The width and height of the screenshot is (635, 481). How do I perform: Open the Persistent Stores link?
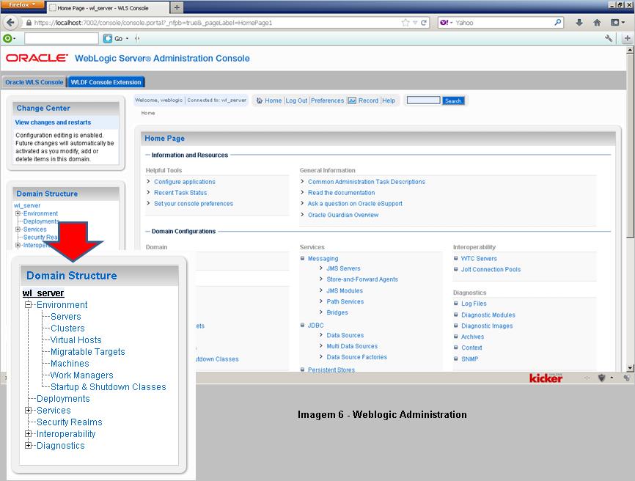point(331,370)
